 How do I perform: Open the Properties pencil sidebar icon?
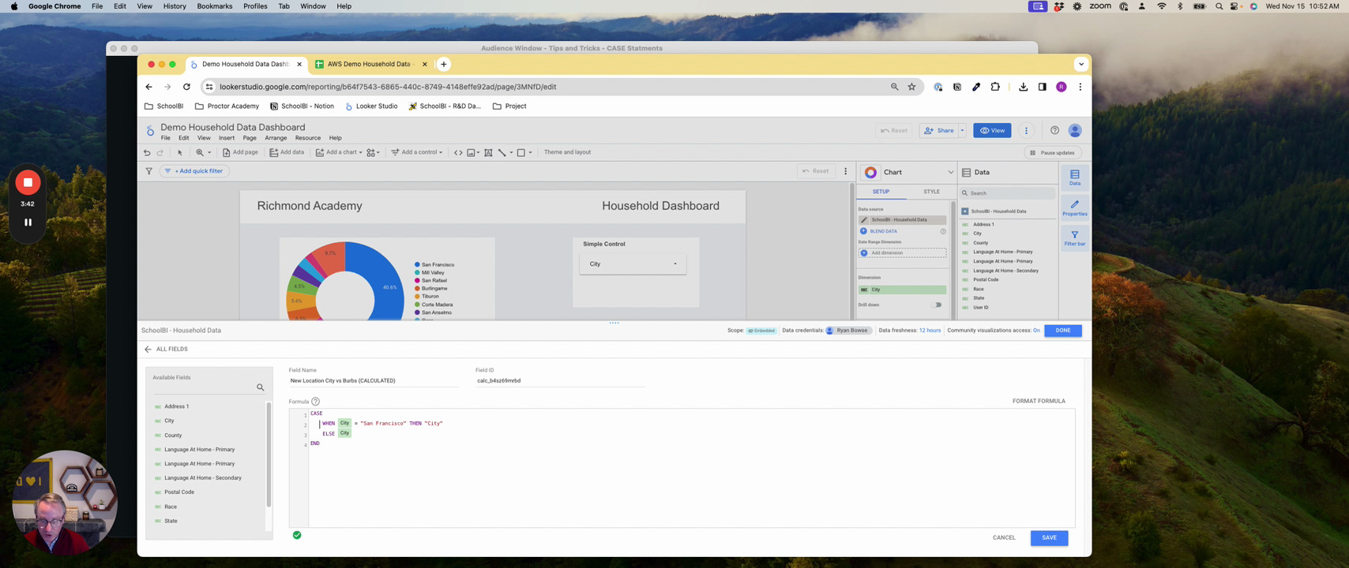click(x=1075, y=207)
